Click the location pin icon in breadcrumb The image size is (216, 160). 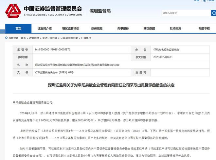click(x=6, y=38)
